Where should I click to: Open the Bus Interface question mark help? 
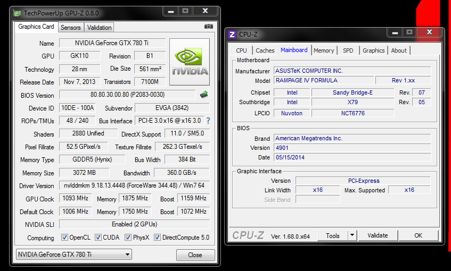[208, 121]
